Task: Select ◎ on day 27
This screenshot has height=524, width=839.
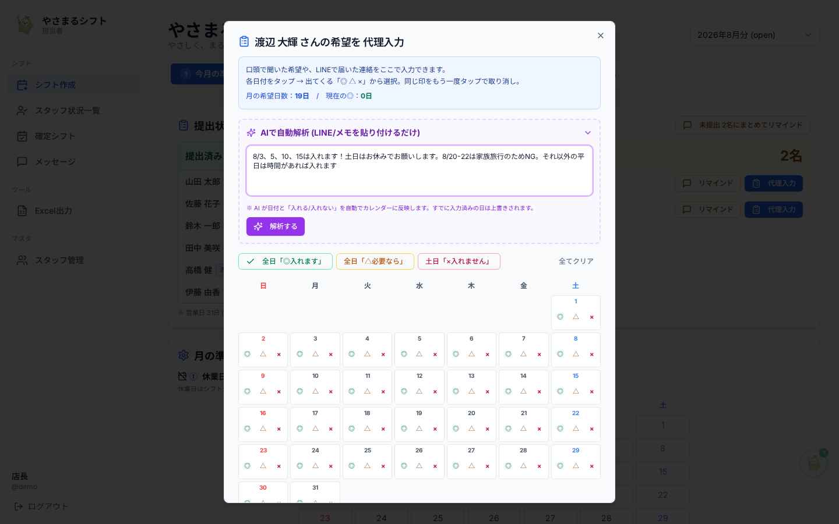Action: point(456,466)
